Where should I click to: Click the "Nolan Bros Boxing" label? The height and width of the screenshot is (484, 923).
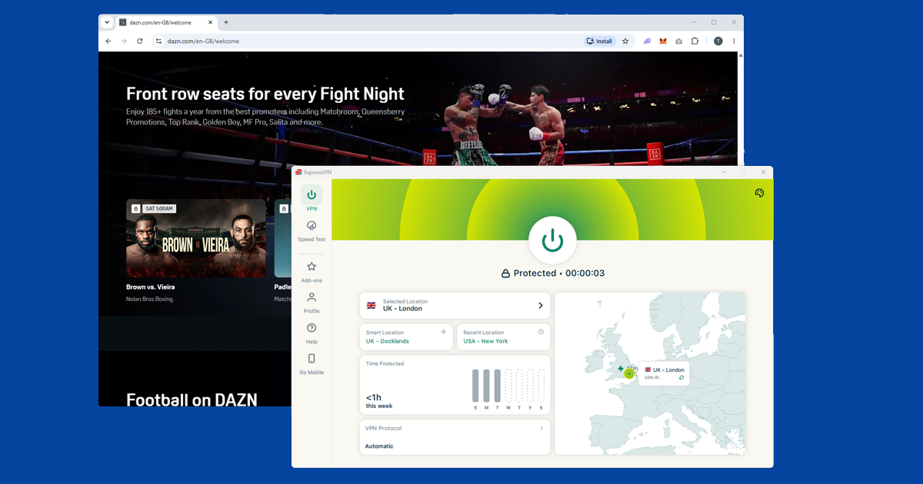tap(149, 299)
